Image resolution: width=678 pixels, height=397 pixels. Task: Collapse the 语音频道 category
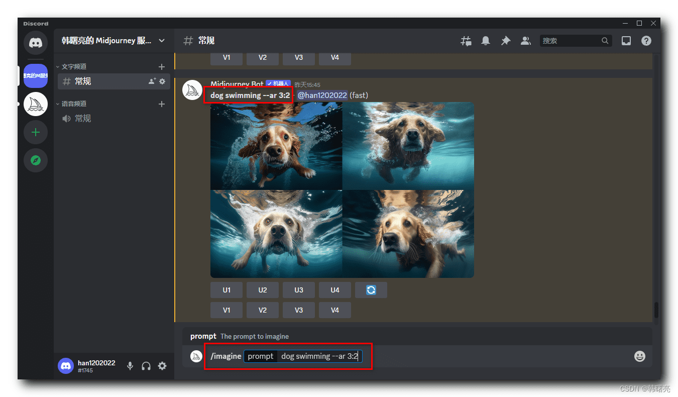74,104
